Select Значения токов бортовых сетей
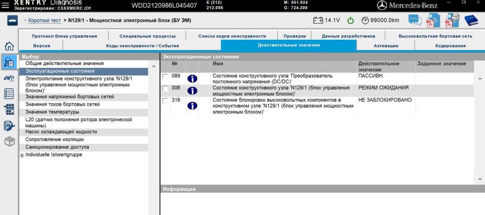The height and width of the screenshot is (215, 485). tap(83, 105)
